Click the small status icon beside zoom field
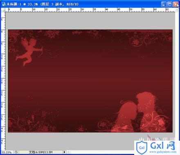 [16, 152]
